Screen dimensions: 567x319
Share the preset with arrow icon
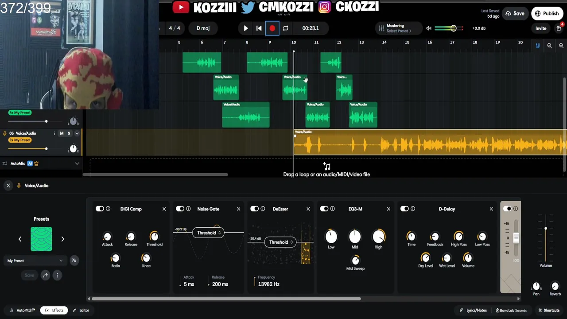pos(45,275)
